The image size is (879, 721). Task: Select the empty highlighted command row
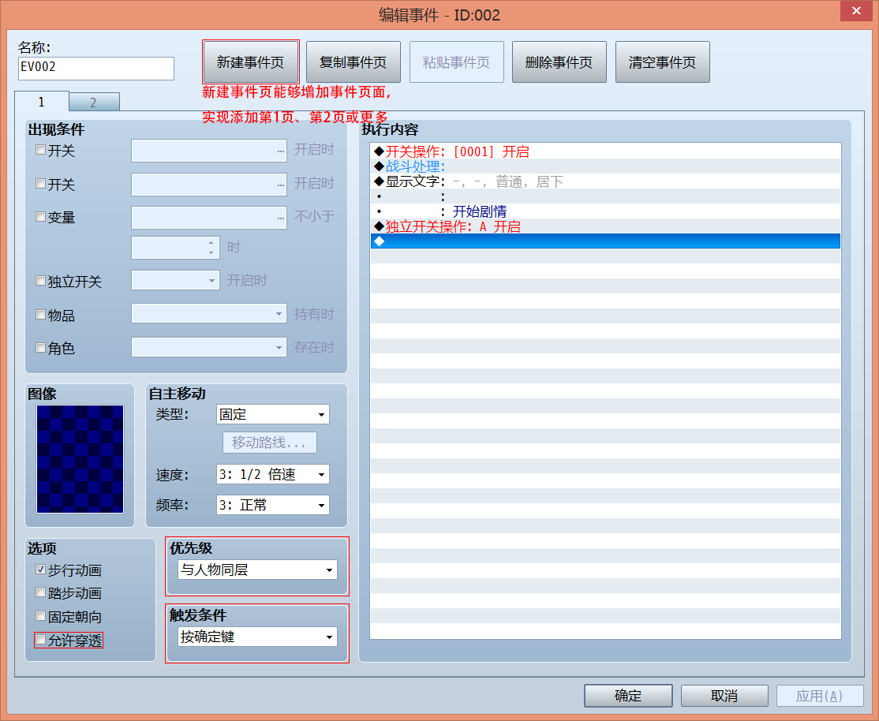tap(605, 241)
